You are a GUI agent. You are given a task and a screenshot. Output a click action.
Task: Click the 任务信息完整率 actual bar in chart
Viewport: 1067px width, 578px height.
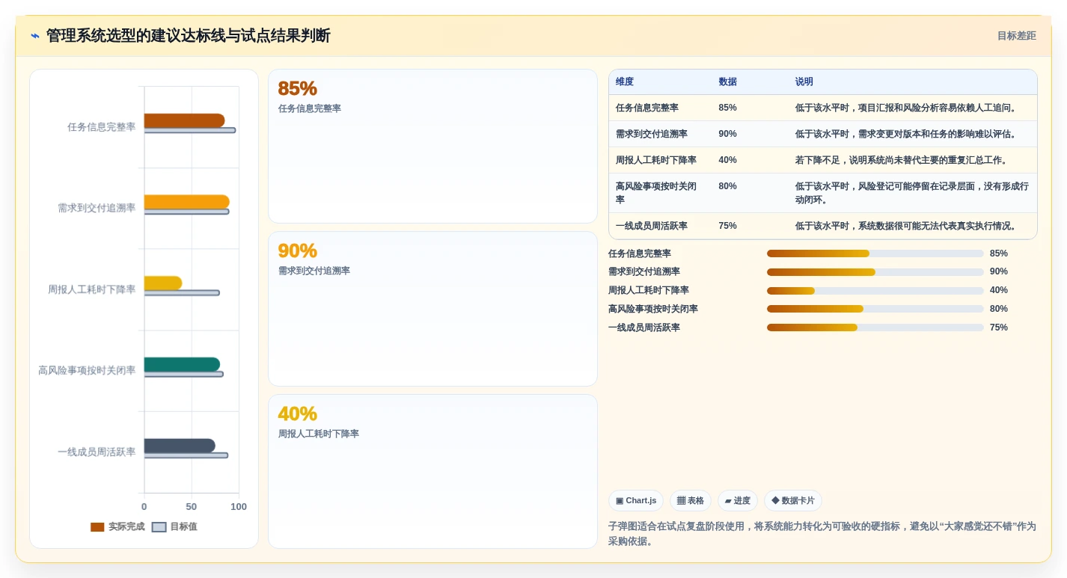tap(184, 120)
